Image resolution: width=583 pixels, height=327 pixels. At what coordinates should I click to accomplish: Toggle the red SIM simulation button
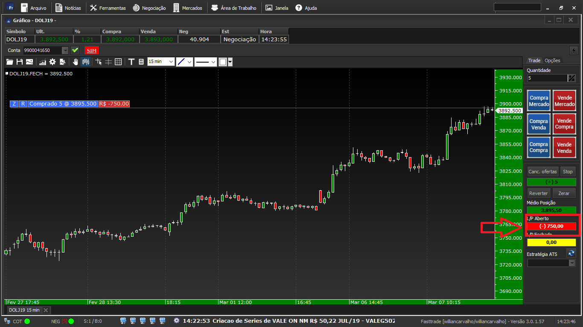(91, 50)
